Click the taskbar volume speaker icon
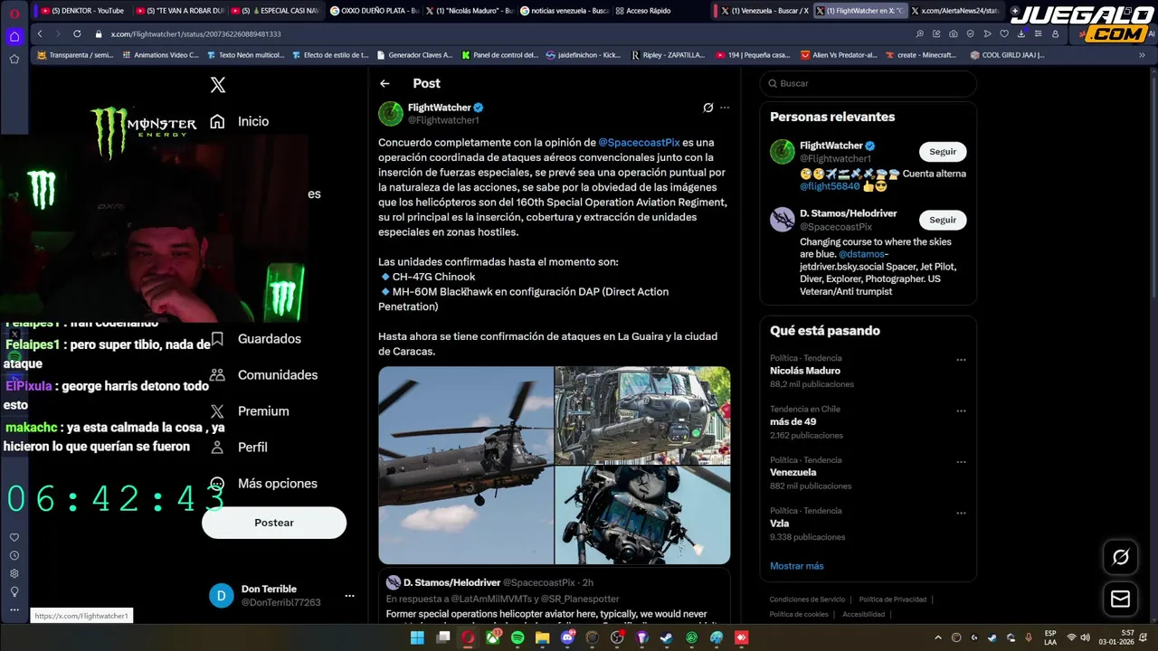 [1085, 637]
